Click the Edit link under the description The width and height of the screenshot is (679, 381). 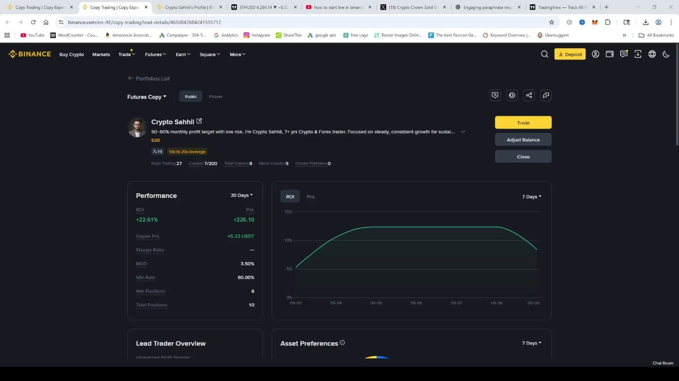(155, 140)
